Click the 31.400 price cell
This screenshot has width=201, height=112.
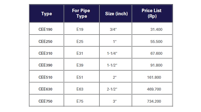coord(152,29)
